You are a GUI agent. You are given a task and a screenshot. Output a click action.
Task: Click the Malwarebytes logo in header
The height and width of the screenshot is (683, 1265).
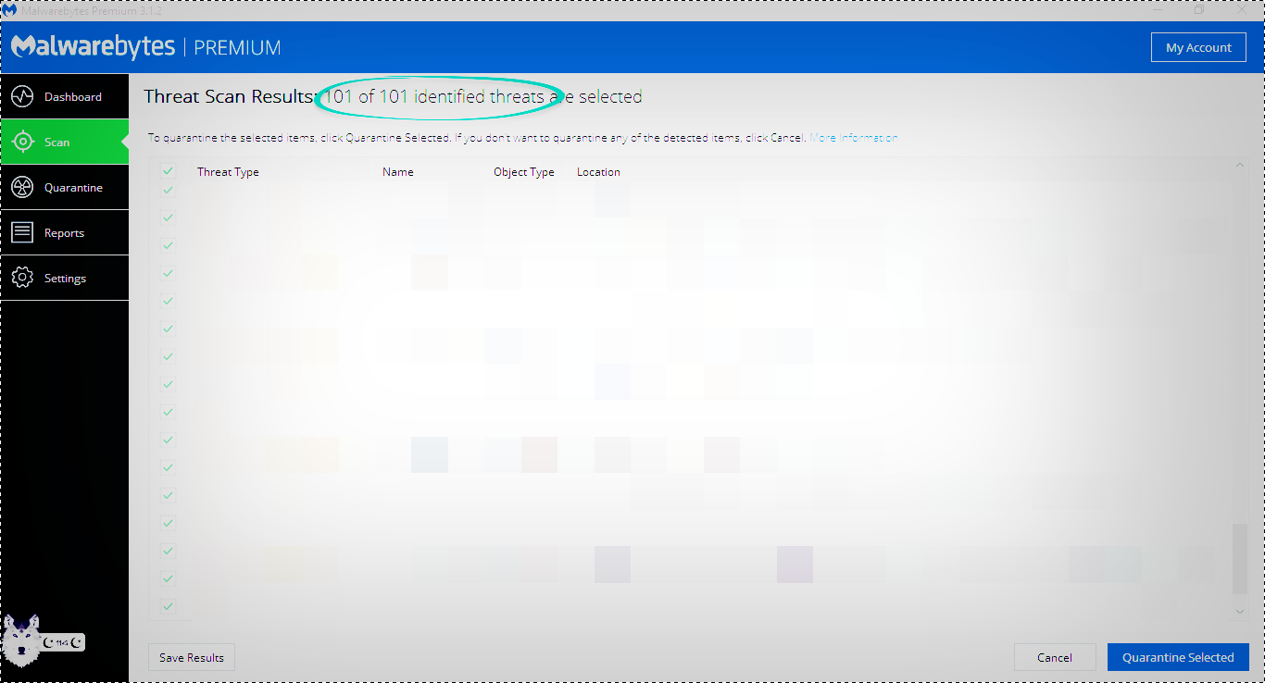pos(93,47)
